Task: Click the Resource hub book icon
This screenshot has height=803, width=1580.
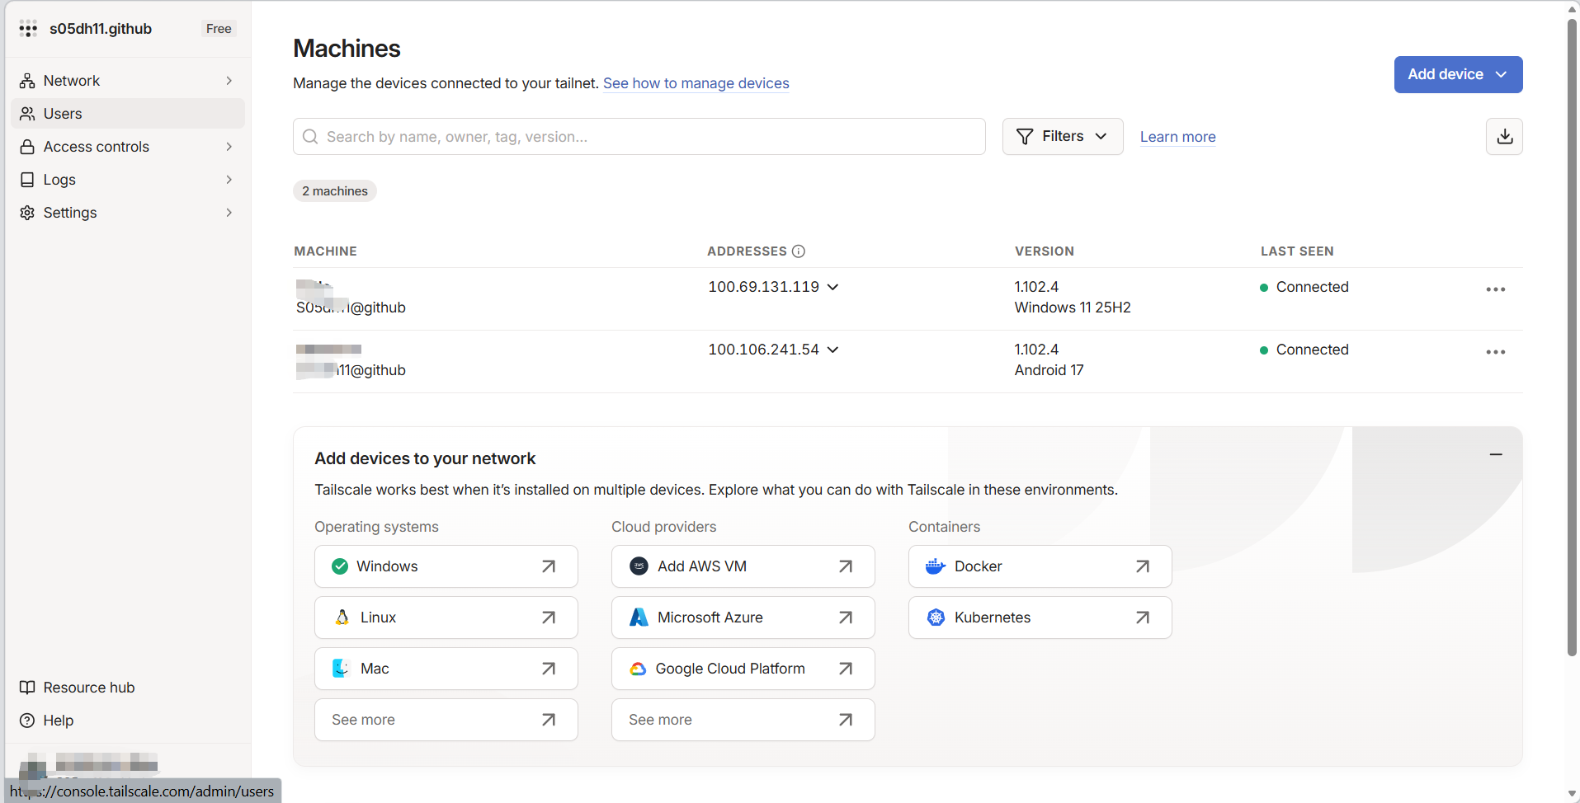Action: click(27, 688)
